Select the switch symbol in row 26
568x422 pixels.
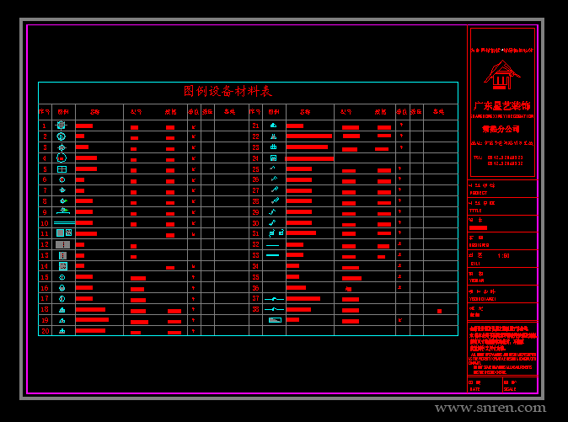point(274,179)
